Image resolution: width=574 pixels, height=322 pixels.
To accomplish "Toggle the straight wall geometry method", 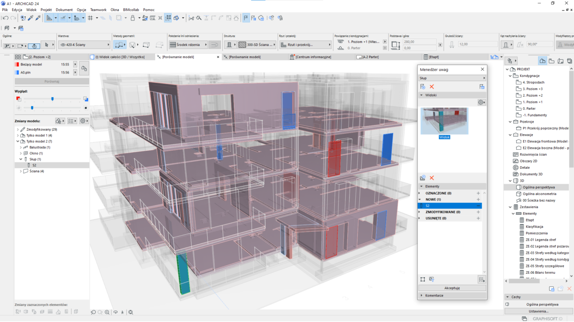I will [x=119, y=45].
